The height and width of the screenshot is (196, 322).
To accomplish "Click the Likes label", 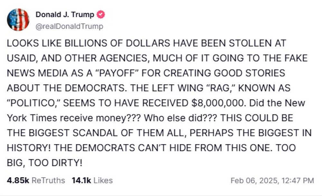I will pyautogui.click(x=103, y=181).
